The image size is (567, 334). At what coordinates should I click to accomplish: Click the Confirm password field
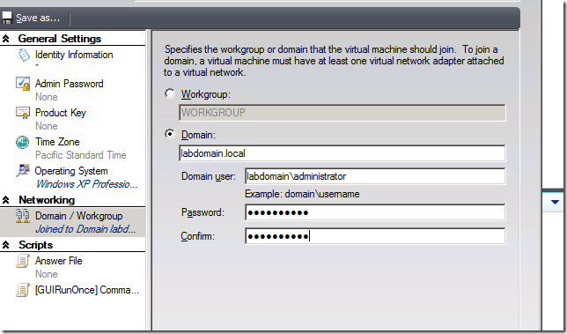pyautogui.click(x=375, y=236)
